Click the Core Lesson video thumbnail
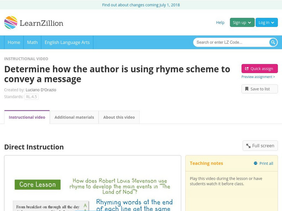The width and height of the screenshot is (282, 211). point(93,183)
